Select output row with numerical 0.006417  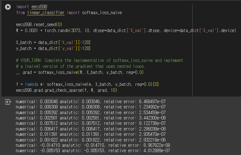coord(91,129)
